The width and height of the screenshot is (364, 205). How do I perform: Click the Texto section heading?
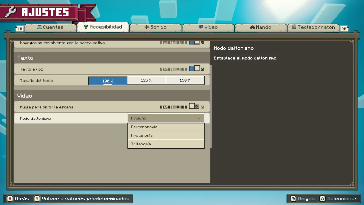[x=25, y=58]
